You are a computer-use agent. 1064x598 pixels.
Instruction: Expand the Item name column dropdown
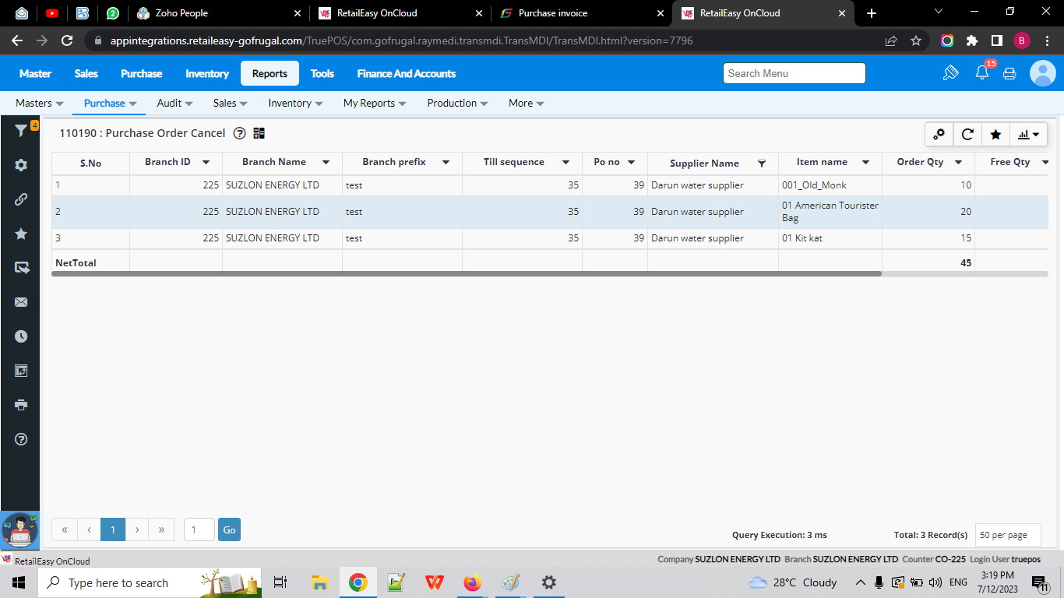point(865,162)
